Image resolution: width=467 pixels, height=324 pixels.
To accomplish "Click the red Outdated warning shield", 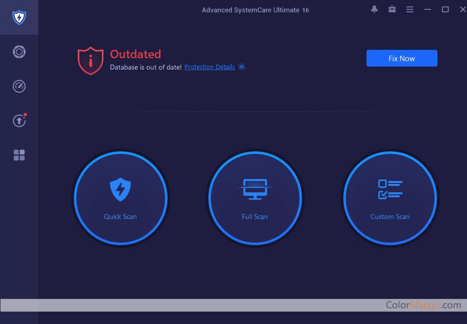I will tap(91, 61).
